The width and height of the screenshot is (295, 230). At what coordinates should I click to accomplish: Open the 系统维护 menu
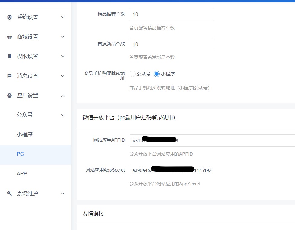(x=36, y=194)
